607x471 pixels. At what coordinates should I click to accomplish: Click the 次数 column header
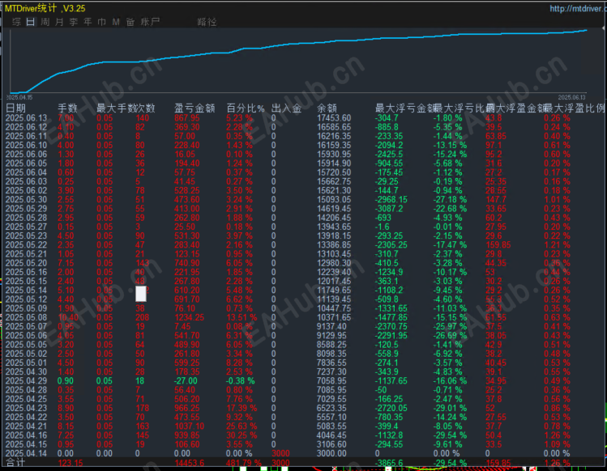(x=145, y=108)
